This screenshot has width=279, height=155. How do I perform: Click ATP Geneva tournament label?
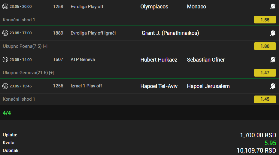coord(83,59)
